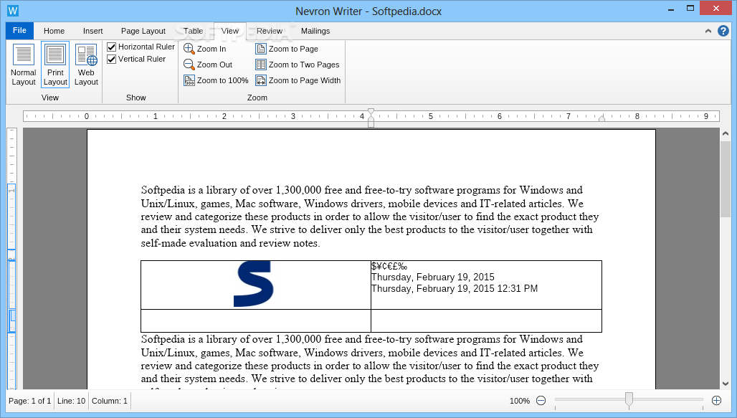
Task: Click the zoom slider thumb
Action: point(629,399)
